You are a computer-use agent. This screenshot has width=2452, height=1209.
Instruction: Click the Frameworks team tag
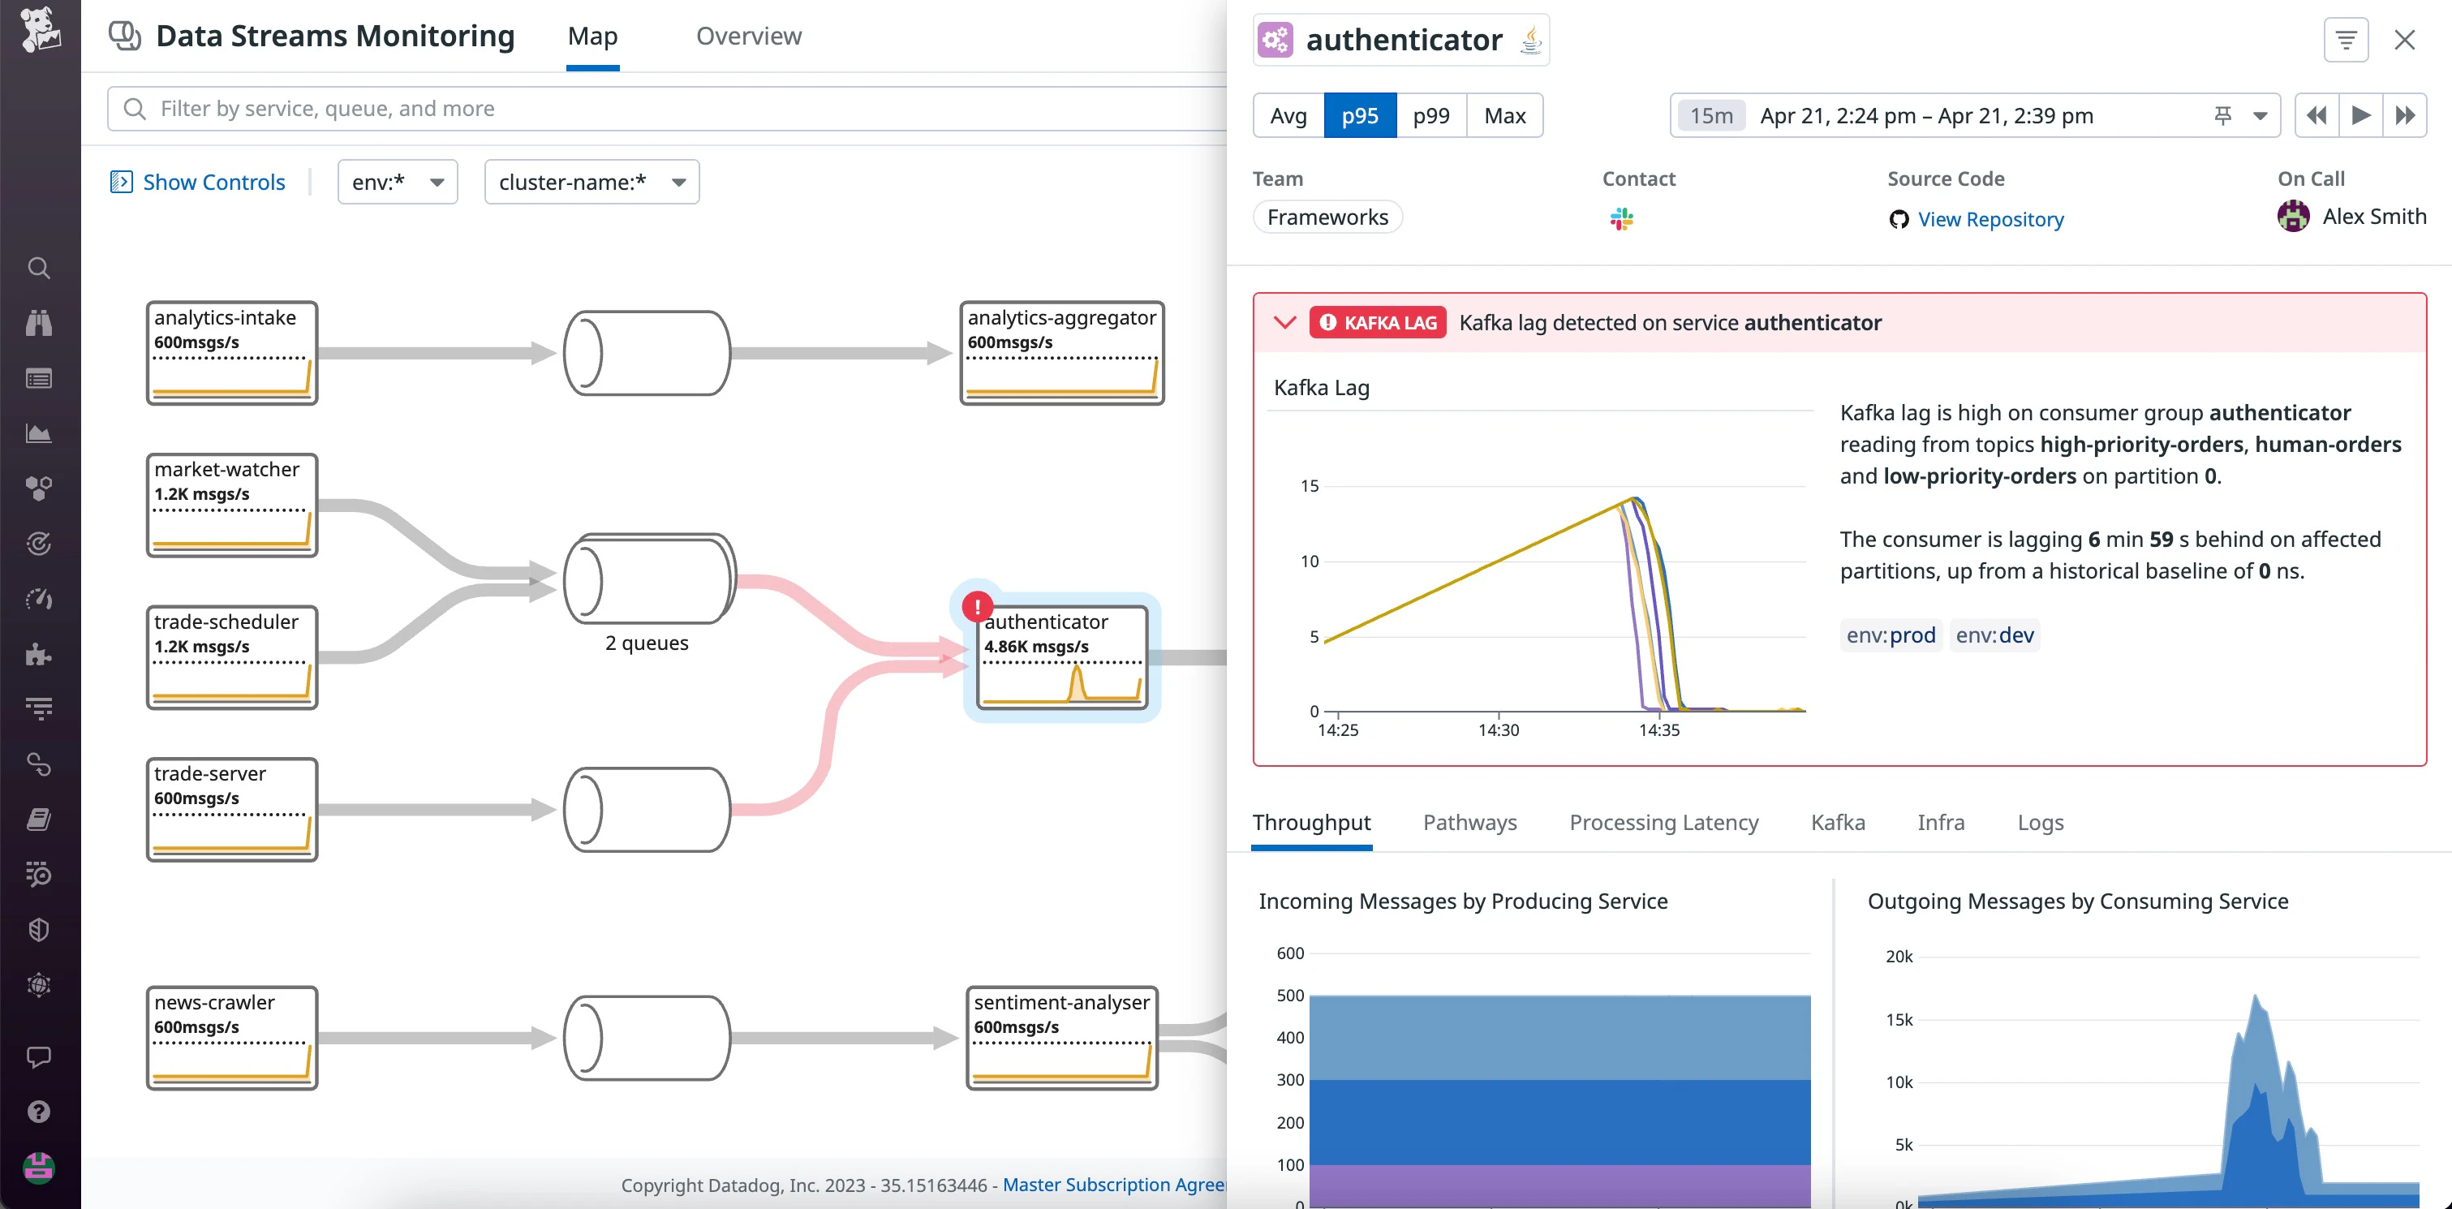(x=1328, y=217)
